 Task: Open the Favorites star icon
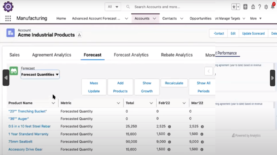tap(234, 7)
